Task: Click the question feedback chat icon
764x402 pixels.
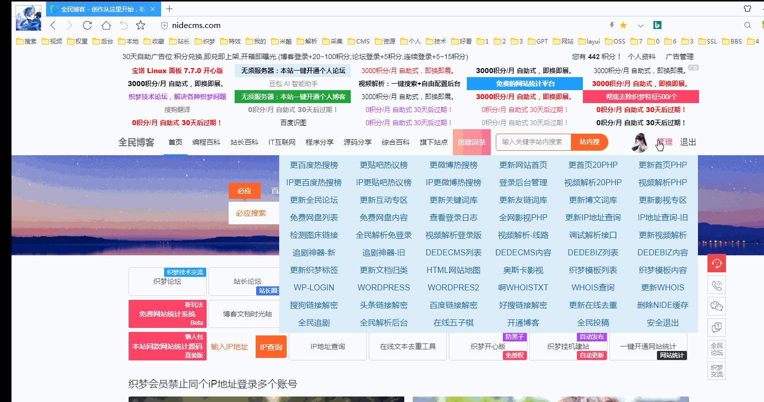Action: pos(716,327)
